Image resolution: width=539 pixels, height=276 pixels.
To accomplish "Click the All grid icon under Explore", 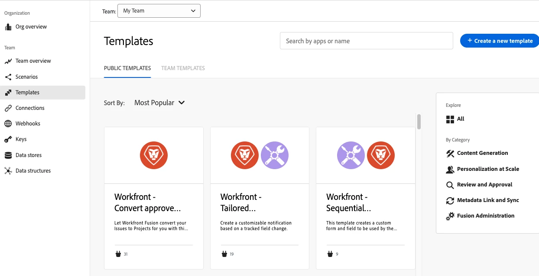I will pos(450,119).
